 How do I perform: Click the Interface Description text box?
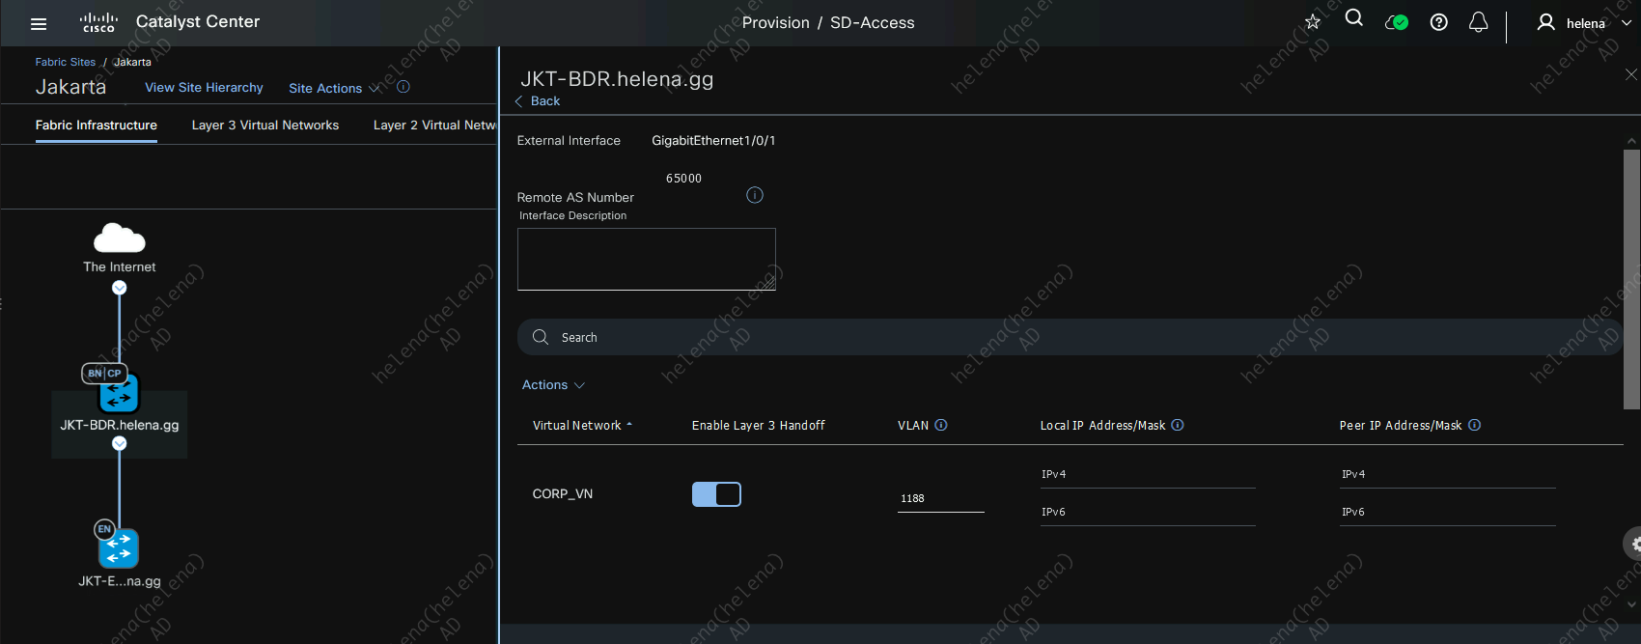point(646,259)
